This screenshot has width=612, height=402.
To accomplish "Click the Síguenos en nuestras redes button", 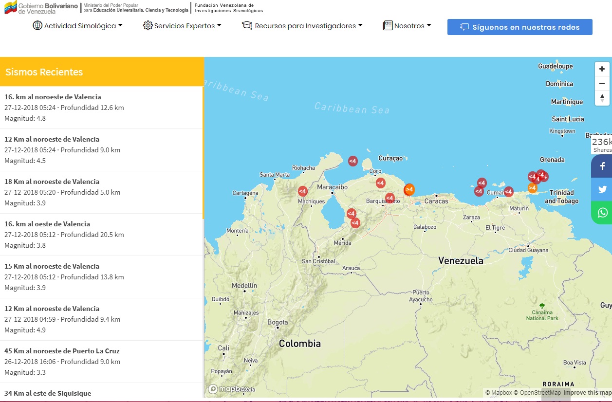I will [519, 27].
